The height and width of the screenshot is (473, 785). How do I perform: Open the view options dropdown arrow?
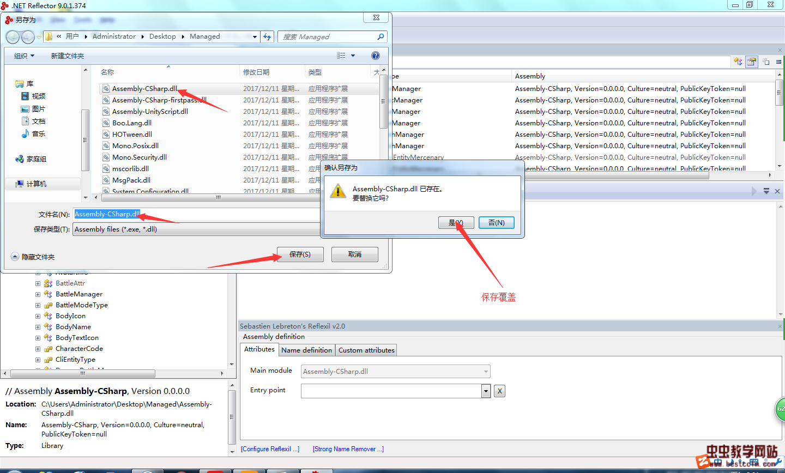[x=353, y=56]
